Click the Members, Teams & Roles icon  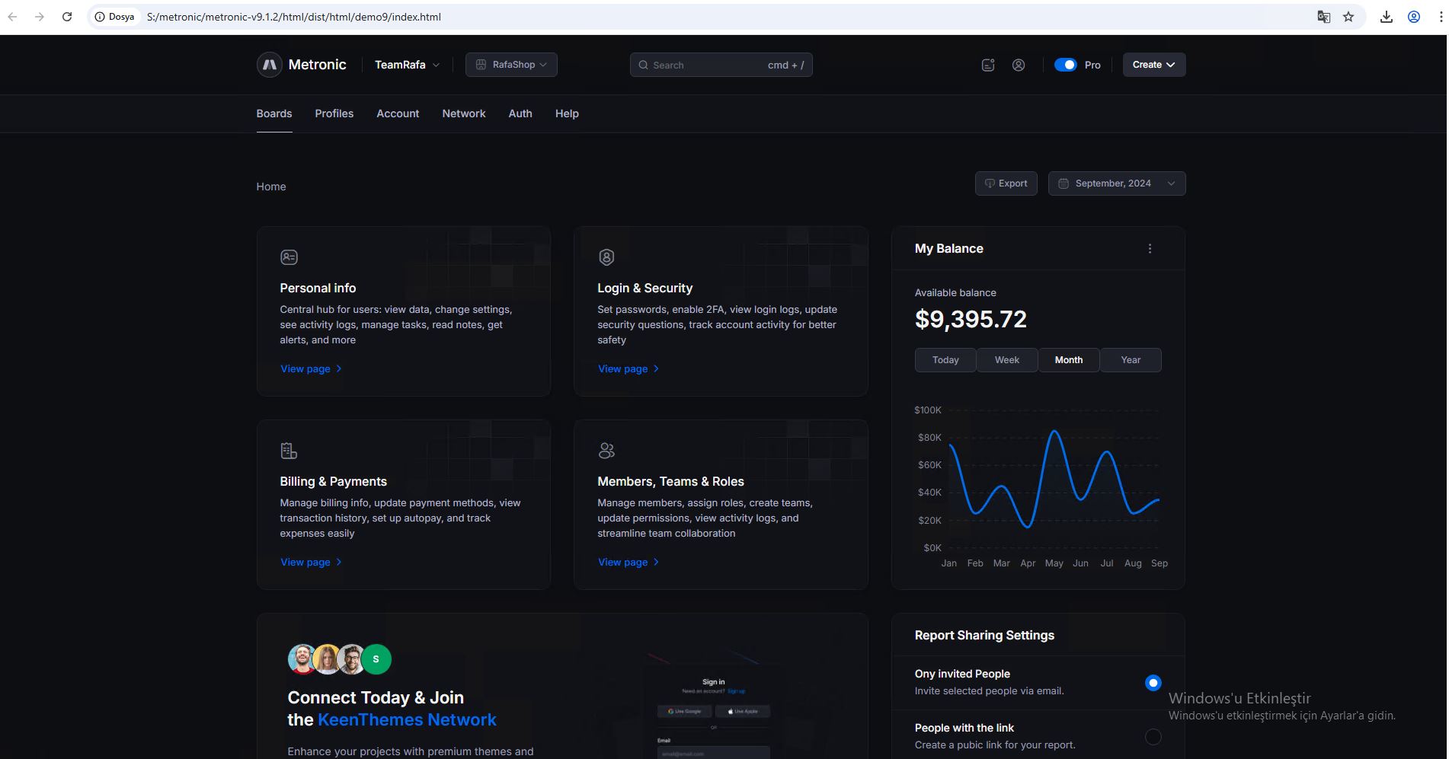point(606,451)
